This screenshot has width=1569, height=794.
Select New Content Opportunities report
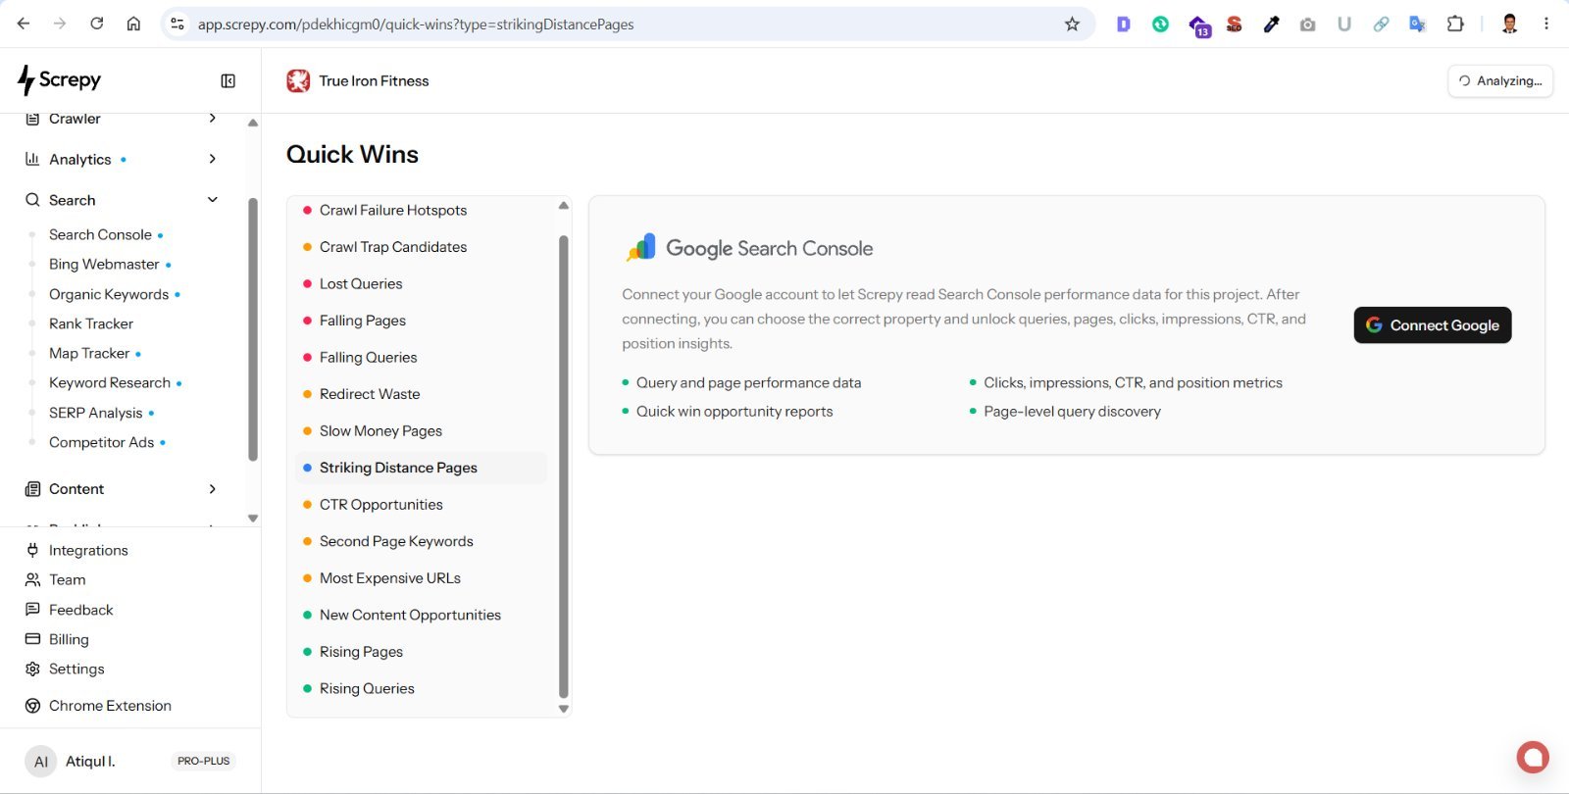(x=422, y=615)
